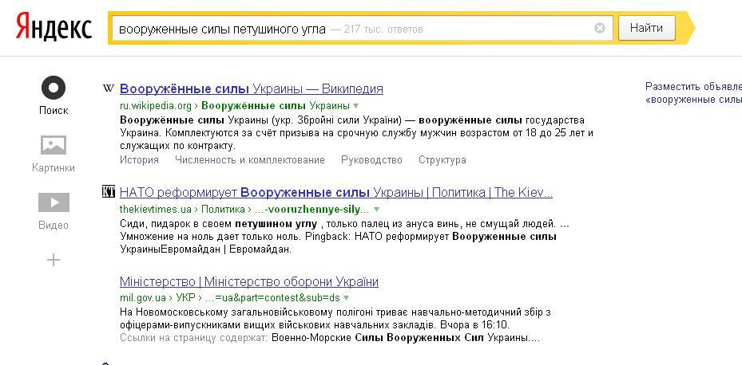Select the Видео label in the sidebar

54,226
